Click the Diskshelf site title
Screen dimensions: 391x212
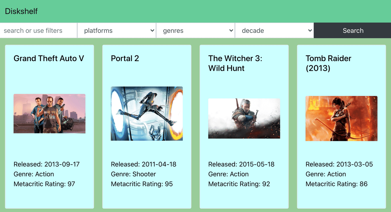coord(21,11)
